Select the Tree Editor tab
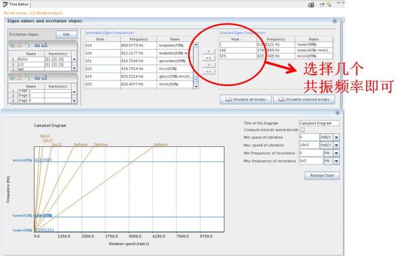This screenshot has height=256, width=404. pos(16,5)
